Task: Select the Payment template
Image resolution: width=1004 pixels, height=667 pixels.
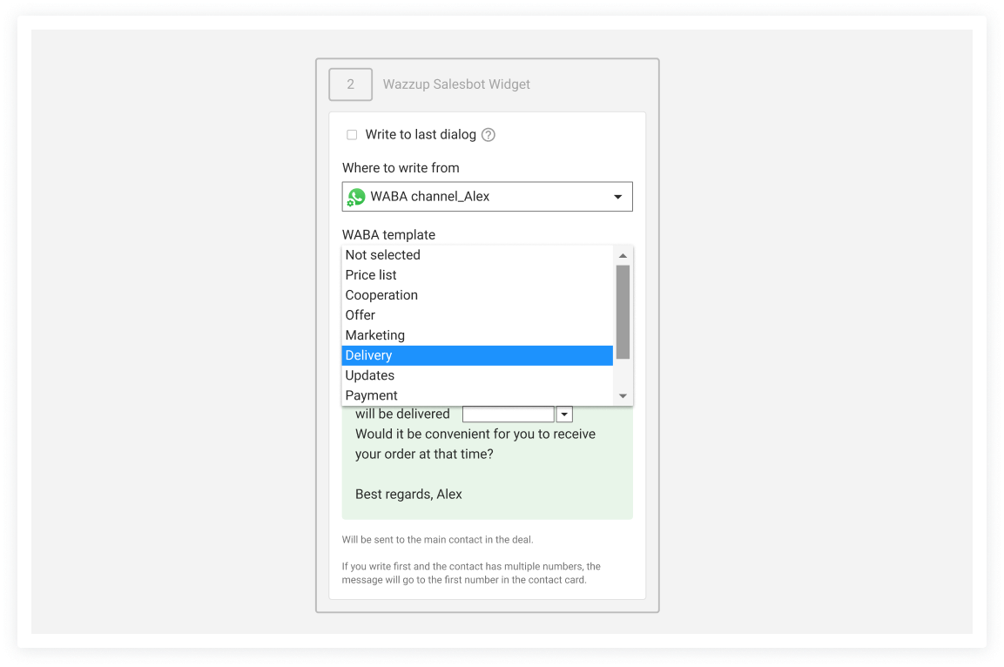Action: [x=477, y=395]
